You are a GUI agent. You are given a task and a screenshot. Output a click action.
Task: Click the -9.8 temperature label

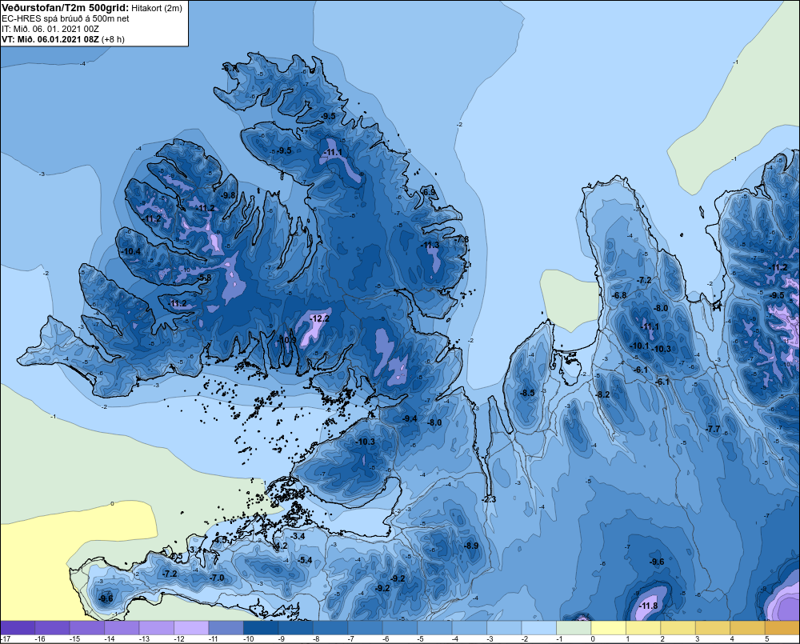pyautogui.click(x=229, y=195)
